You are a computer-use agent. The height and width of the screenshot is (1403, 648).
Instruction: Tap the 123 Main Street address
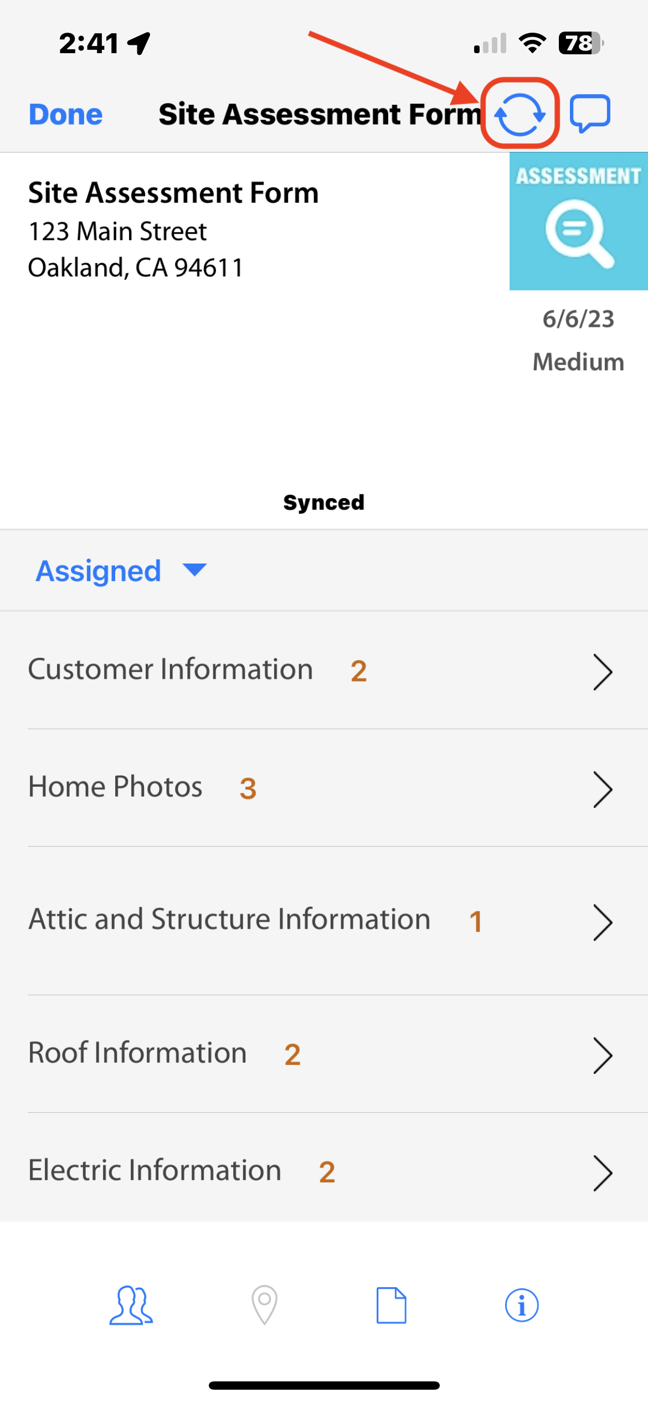click(x=117, y=231)
